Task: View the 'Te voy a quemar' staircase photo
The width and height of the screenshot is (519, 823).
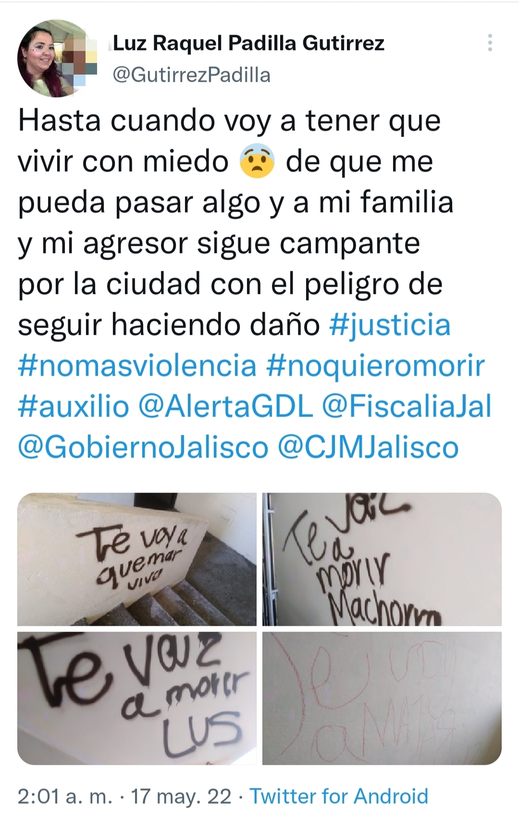Action: point(137,559)
